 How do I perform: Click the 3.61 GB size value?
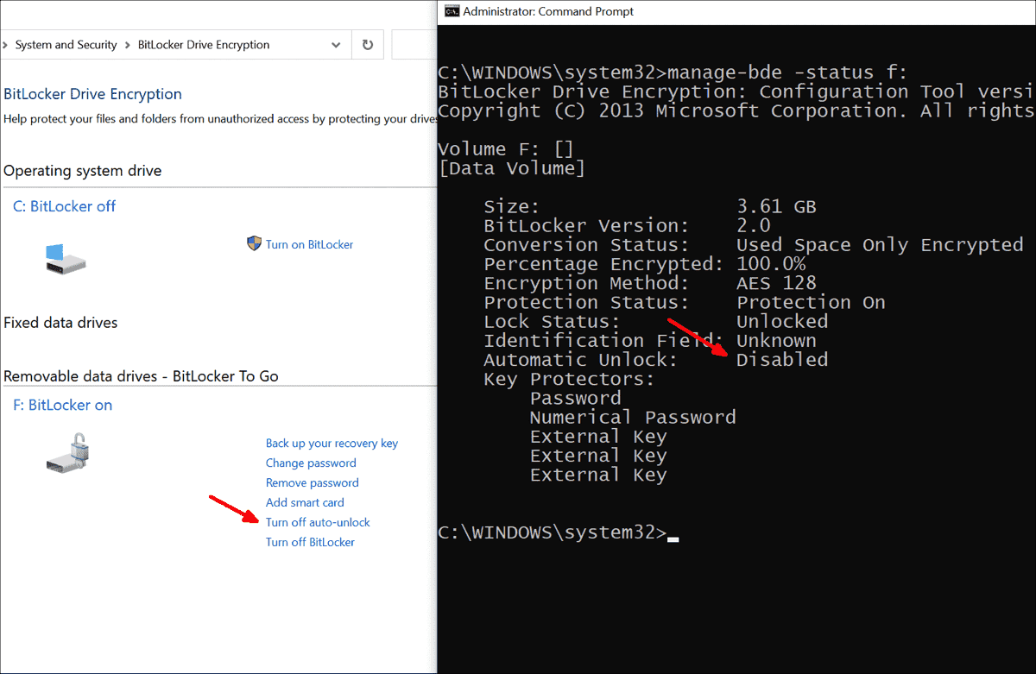point(776,207)
